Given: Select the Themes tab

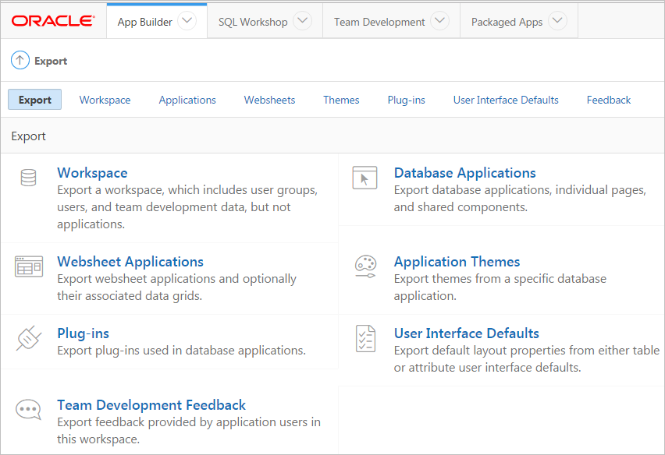Looking at the screenshot, I should [341, 100].
